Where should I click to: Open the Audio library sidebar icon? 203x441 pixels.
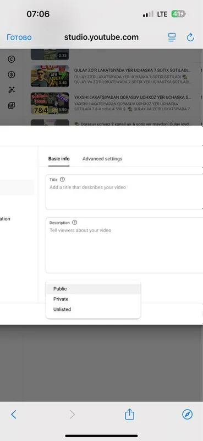[x=12, y=105]
